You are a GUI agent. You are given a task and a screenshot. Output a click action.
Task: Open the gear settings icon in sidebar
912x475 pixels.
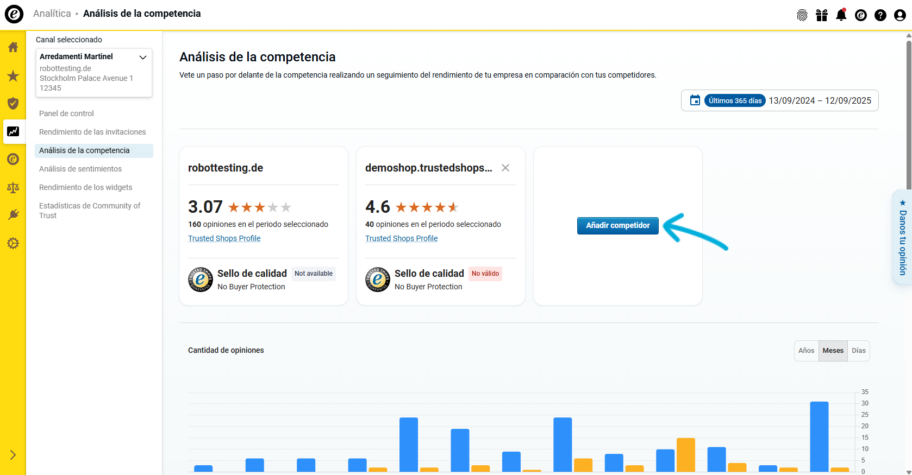tap(13, 243)
